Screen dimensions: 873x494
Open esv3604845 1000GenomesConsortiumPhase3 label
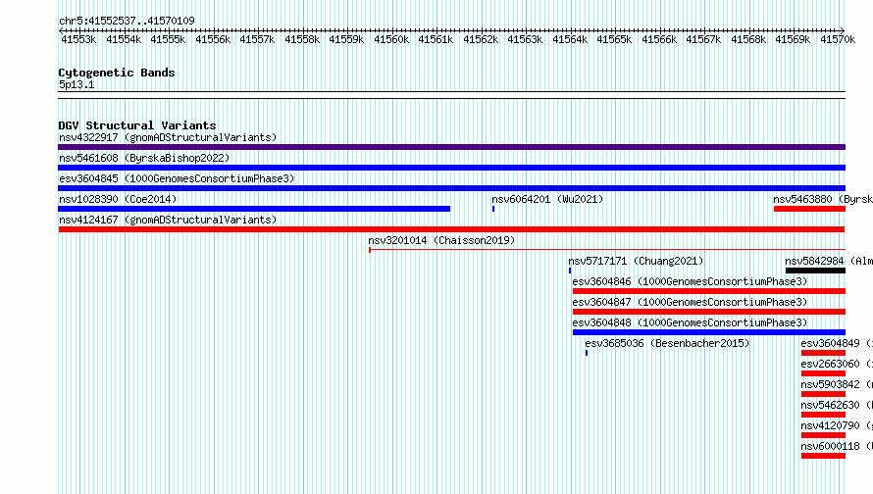177,178
